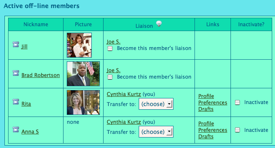Open the Brad Robertson member link
Viewport: 275px width, 148px height.
coord(40,75)
